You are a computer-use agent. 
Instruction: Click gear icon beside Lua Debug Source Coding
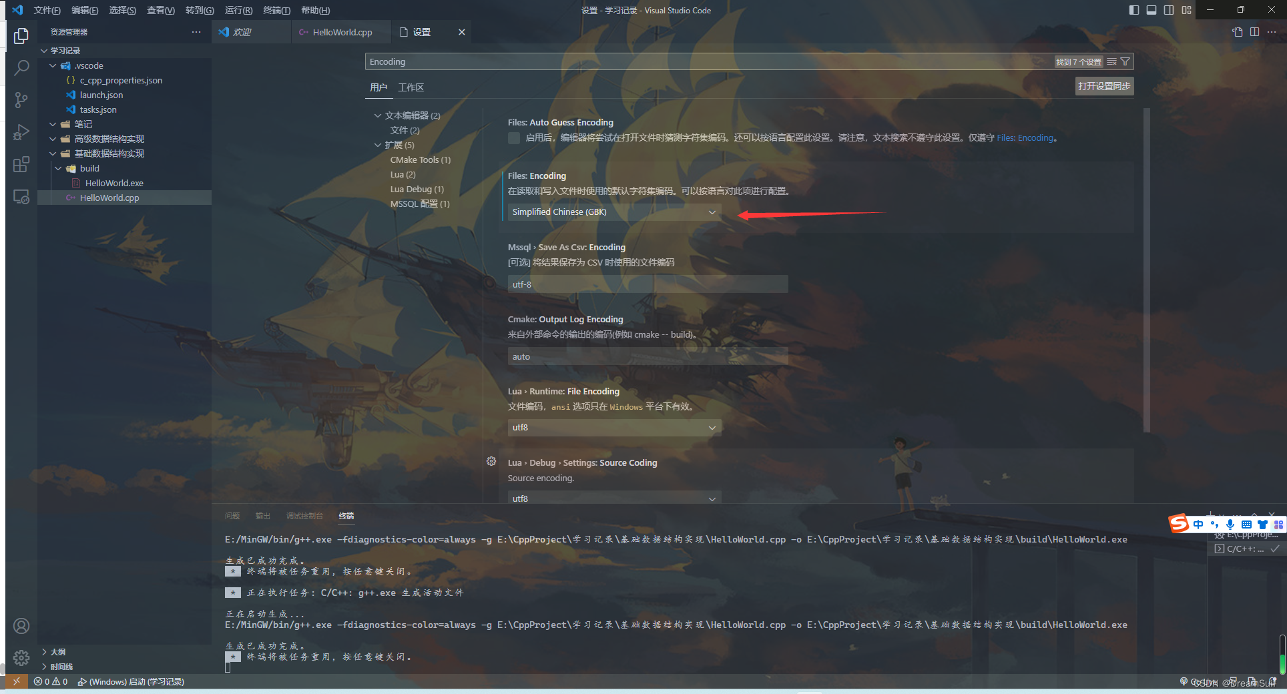(491, 461)
